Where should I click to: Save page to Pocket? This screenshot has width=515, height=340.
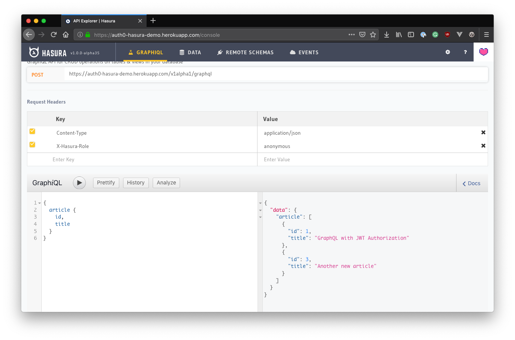pyautogui.click(x=362, y=35)
